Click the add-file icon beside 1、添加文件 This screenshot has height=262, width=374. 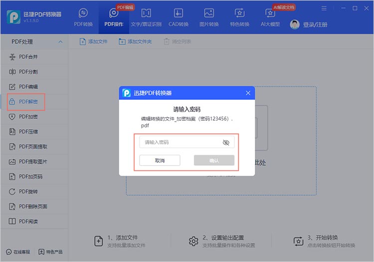pyautogui.click(x=99, y=241)
